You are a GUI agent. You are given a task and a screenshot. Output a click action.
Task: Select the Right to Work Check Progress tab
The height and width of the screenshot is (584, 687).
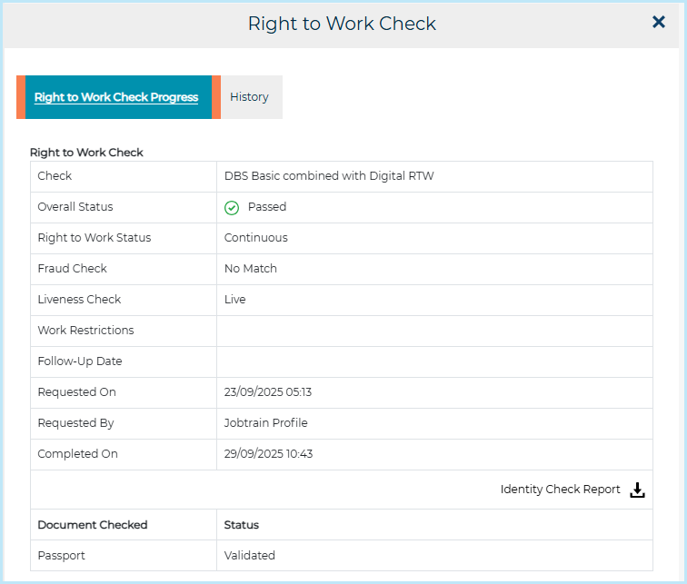point(116,97)
